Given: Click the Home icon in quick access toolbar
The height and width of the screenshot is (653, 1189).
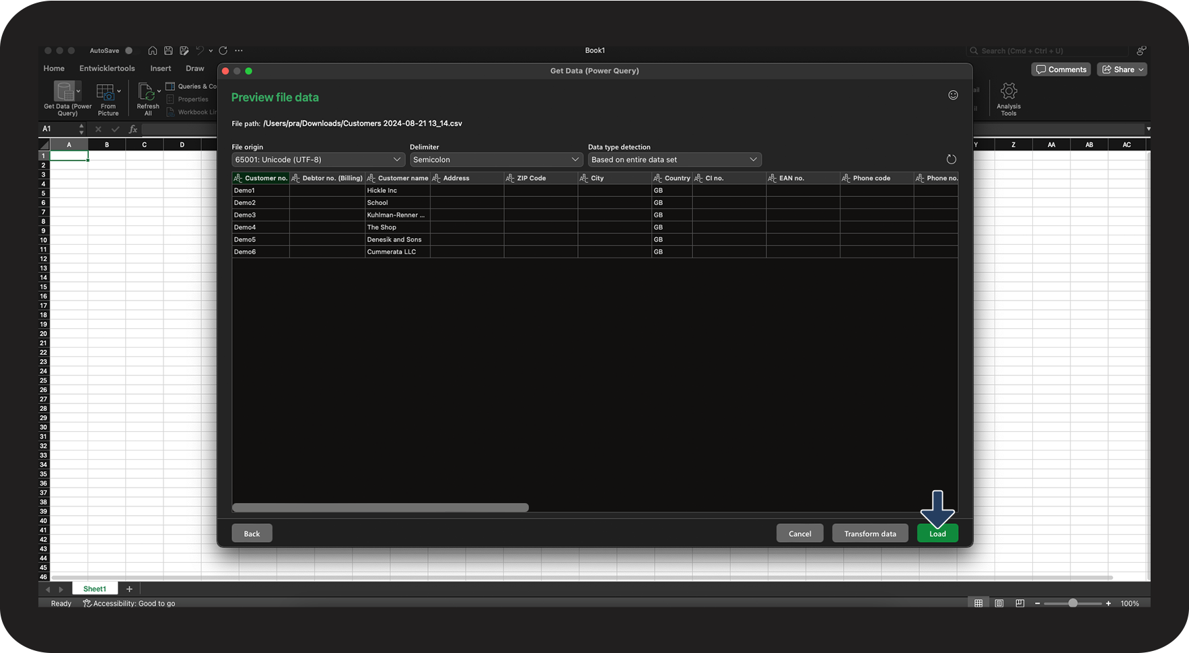Looking at the screenshot, I should tap(153, 50).
